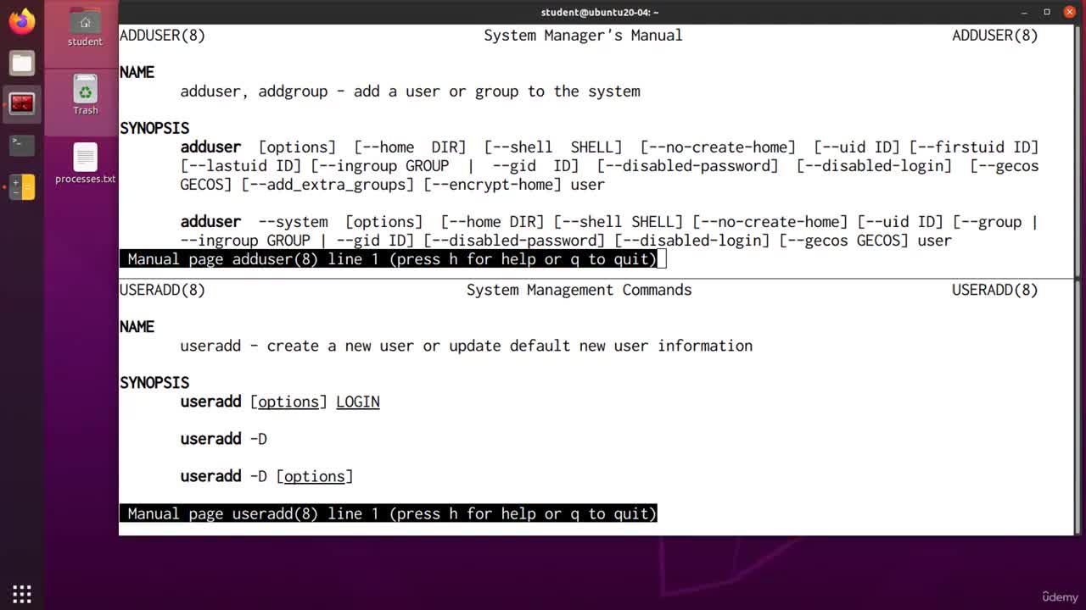Click the '[--add_extra_groups]' option text
This screenshot has width=1086, height=610.
click(x=327, y=185)
